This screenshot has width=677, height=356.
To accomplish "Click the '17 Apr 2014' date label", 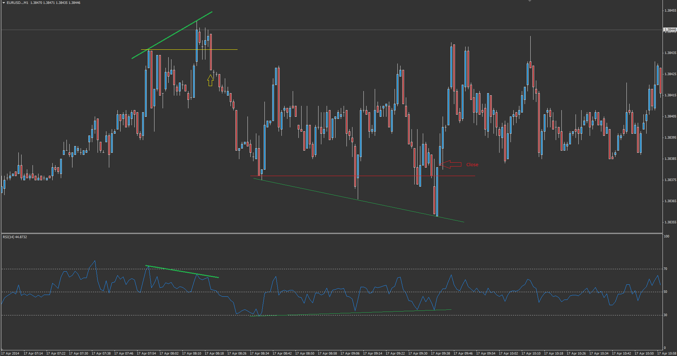I will [10, 353].
